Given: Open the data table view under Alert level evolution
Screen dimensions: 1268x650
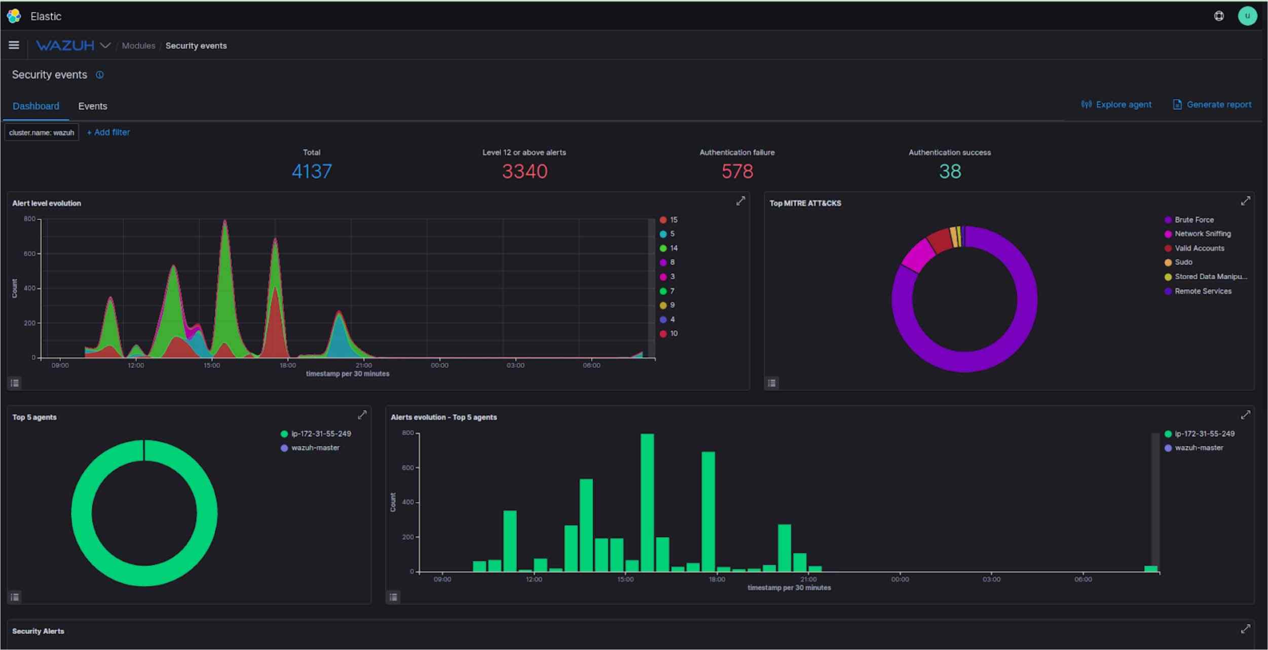Looking at the screenshot, I should pyautogui.click(x=15, y=383).
